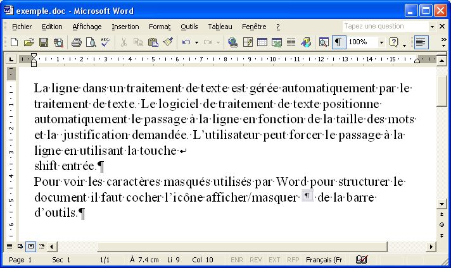This screenshot has width=451, height=268.
Task: Open Help toolbar options small arrow
Action: click(x=404, y=46)
